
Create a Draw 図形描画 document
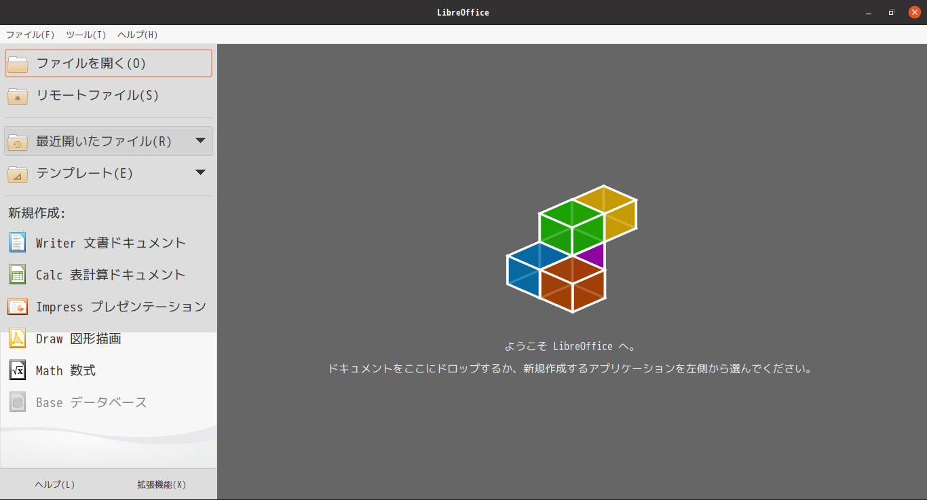click(109, 339)
